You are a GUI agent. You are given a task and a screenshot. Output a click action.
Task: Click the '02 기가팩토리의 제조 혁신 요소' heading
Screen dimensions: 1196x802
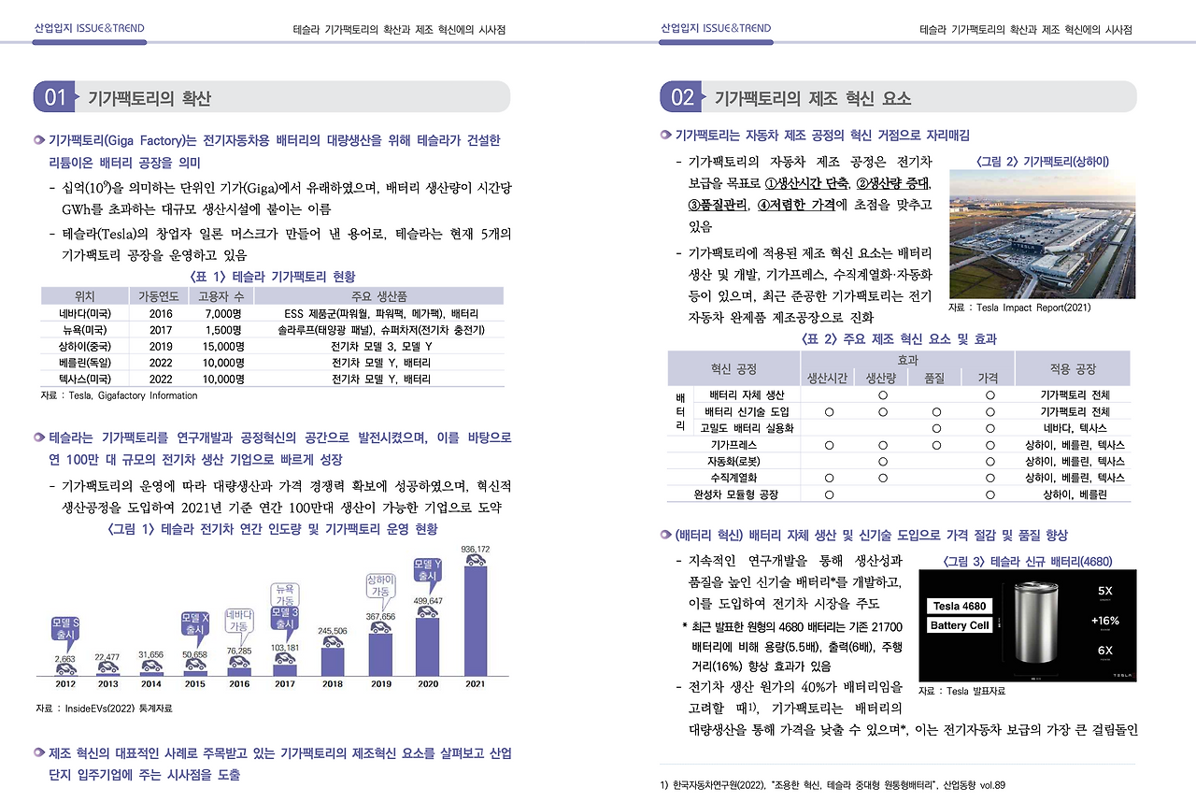pos(898,97)
